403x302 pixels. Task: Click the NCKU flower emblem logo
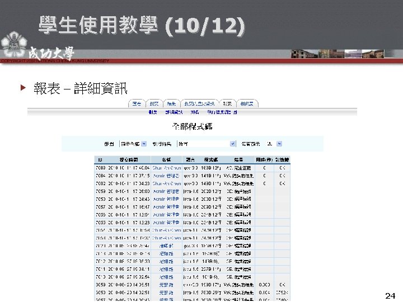(14, 44)
